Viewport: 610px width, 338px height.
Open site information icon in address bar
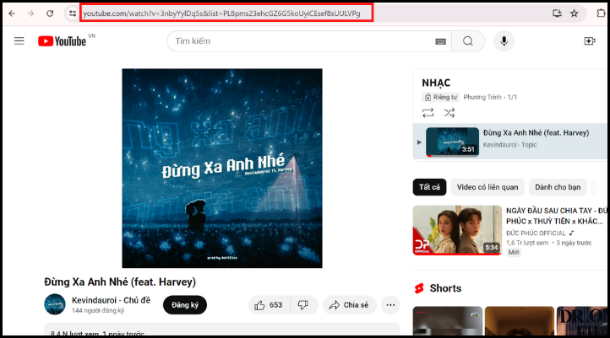click(73, 13)
